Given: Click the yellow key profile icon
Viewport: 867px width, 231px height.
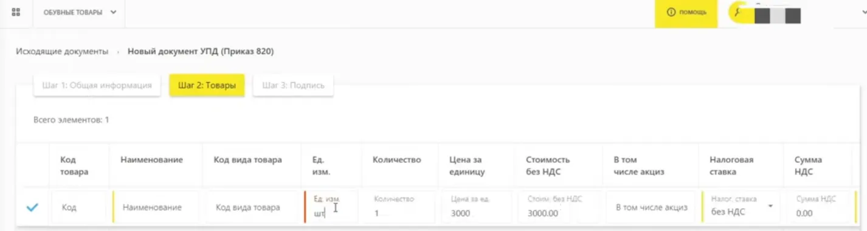Looking at the screenshot, I should (738, 12).
